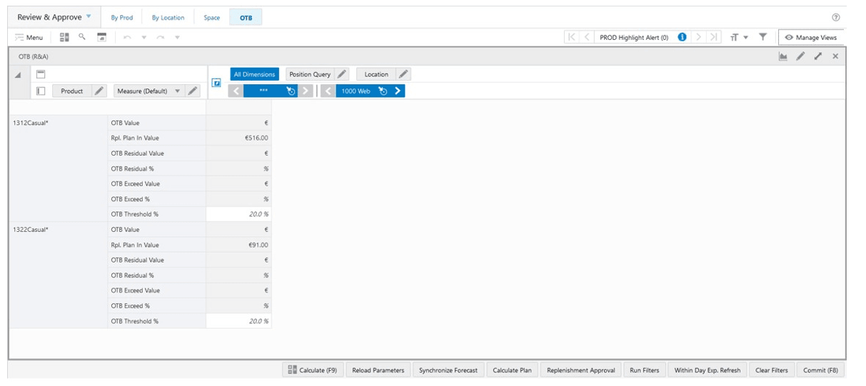Edit Position Query with pencil icon
The height and width of the screenshot is (386, 866).
342,74
